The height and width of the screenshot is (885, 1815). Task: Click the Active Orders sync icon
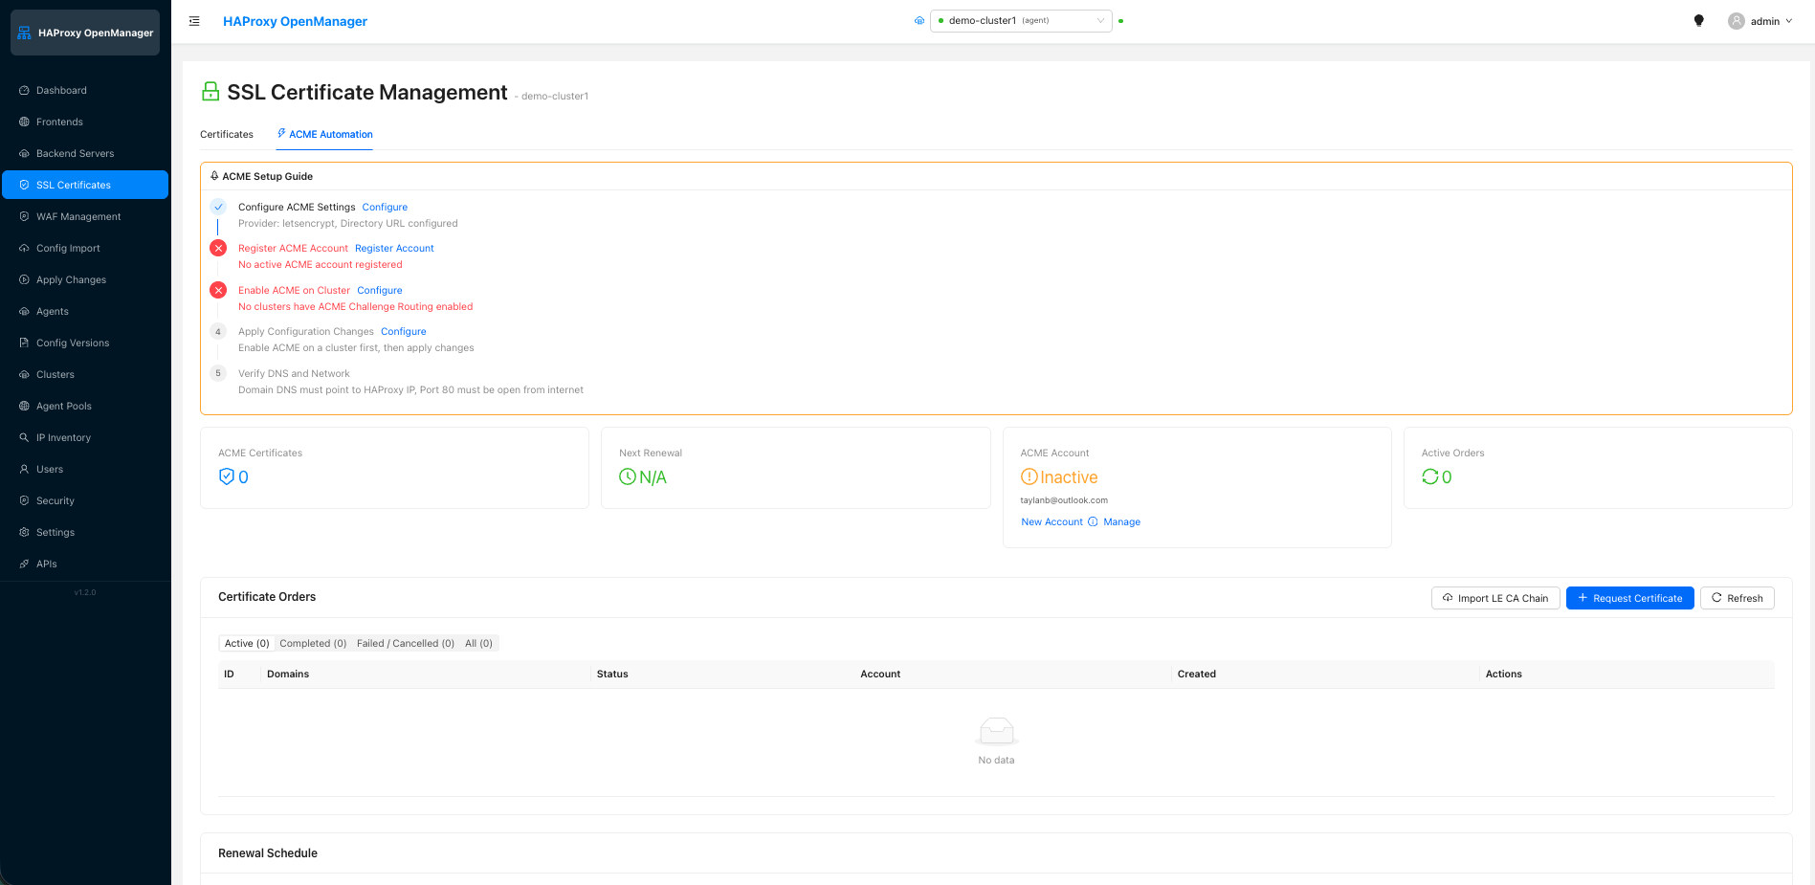click(1430, 476)
